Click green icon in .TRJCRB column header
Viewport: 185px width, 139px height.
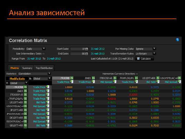(72, 78)
